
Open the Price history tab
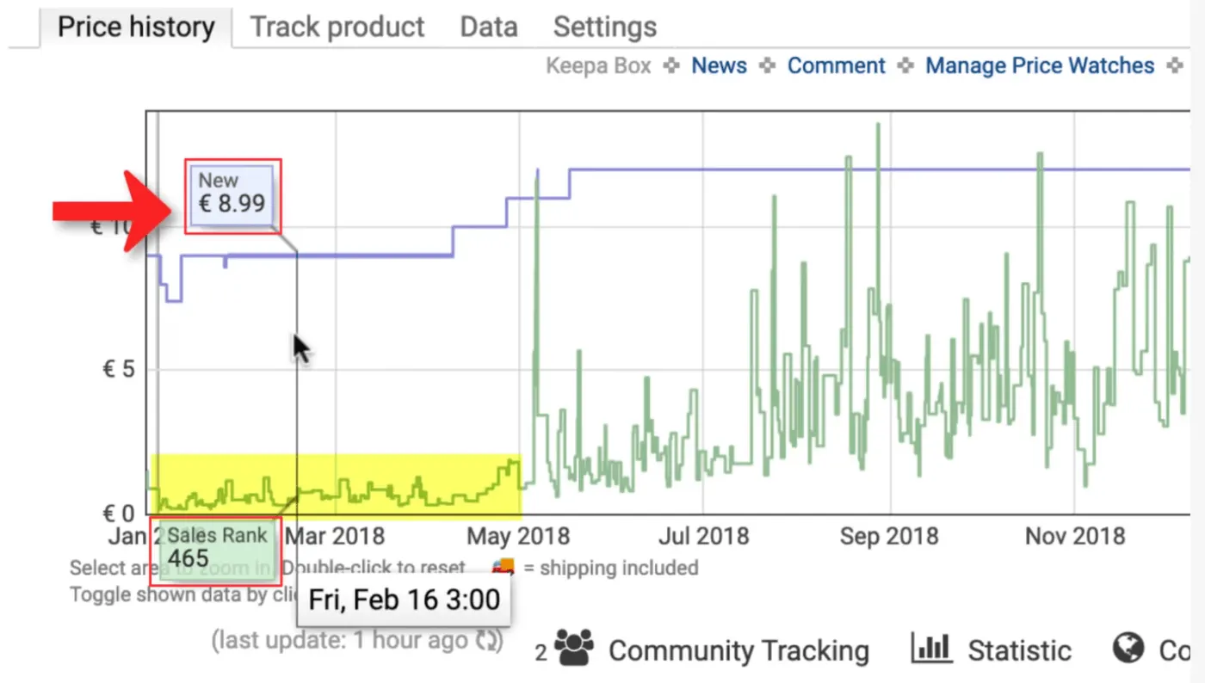136,28
